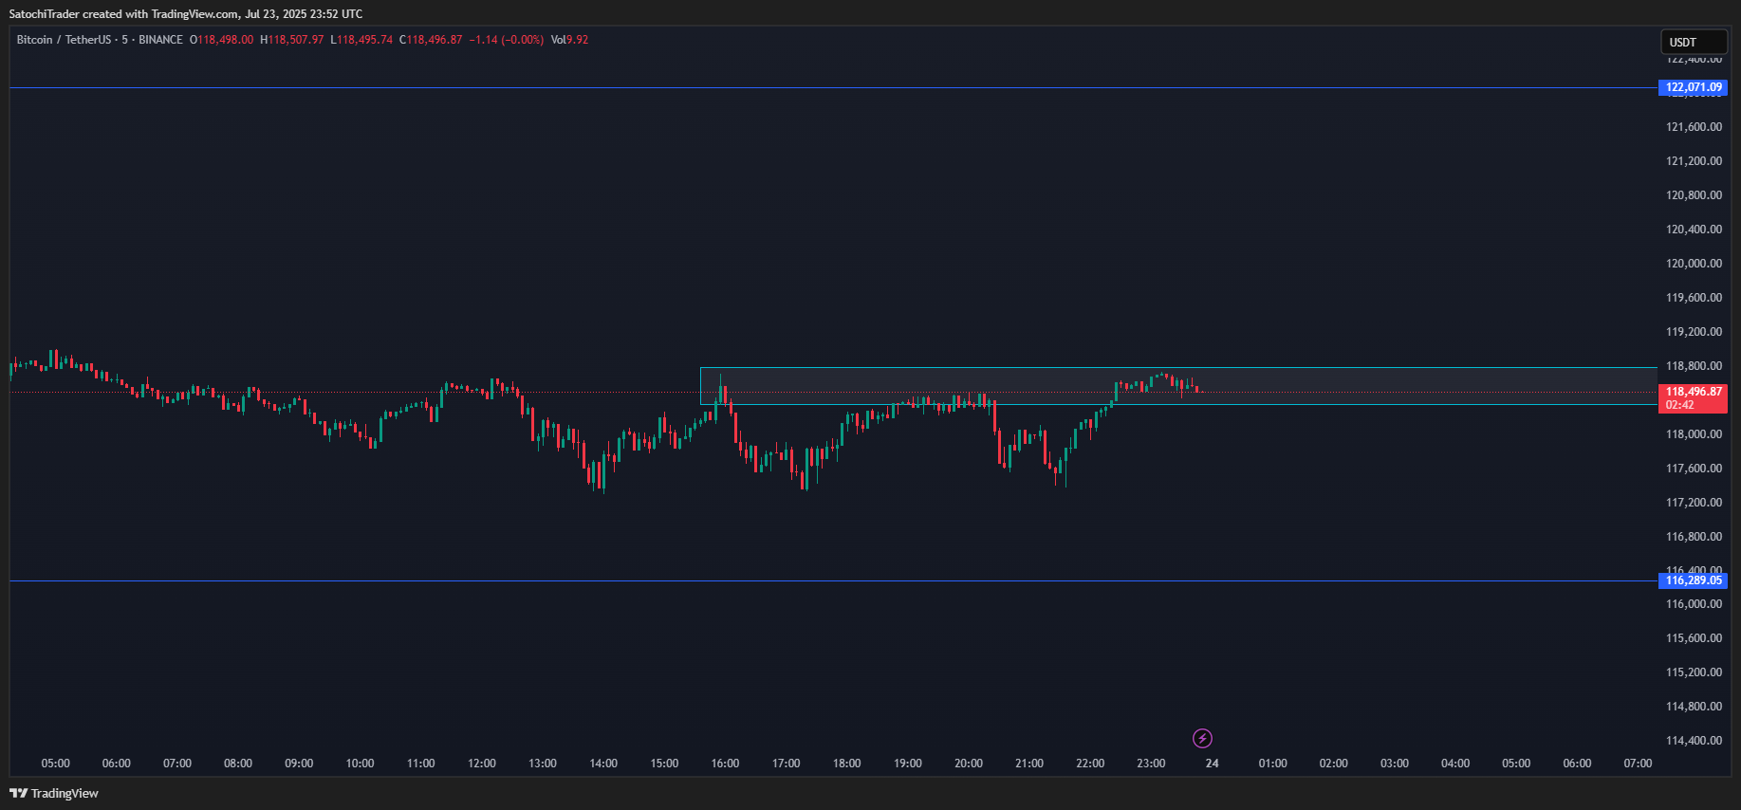Click the 118,000.00 price axis label
Viewport: 1741px width, 810px height.
pos(1694,434)
